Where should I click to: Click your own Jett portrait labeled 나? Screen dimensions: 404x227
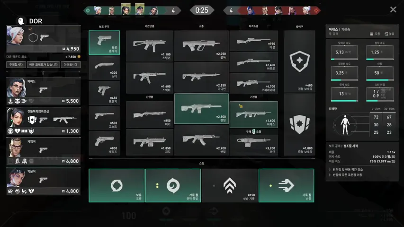click(16, 35)
